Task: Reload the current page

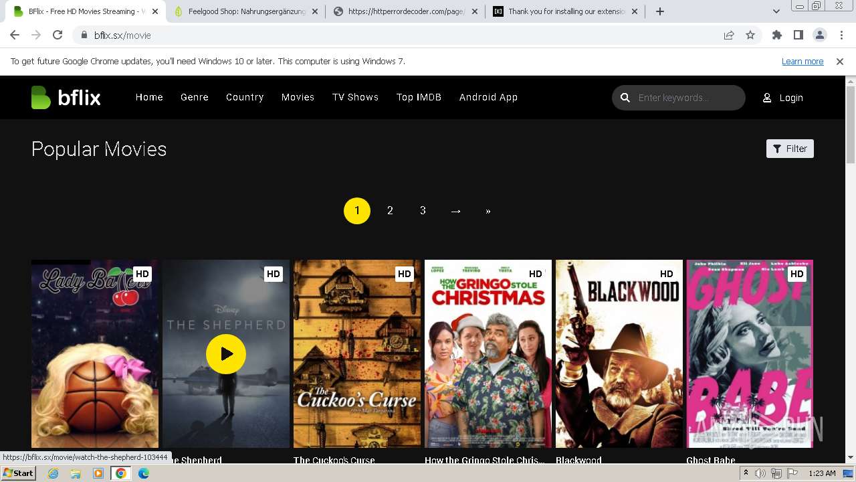Action: [58, 35]
